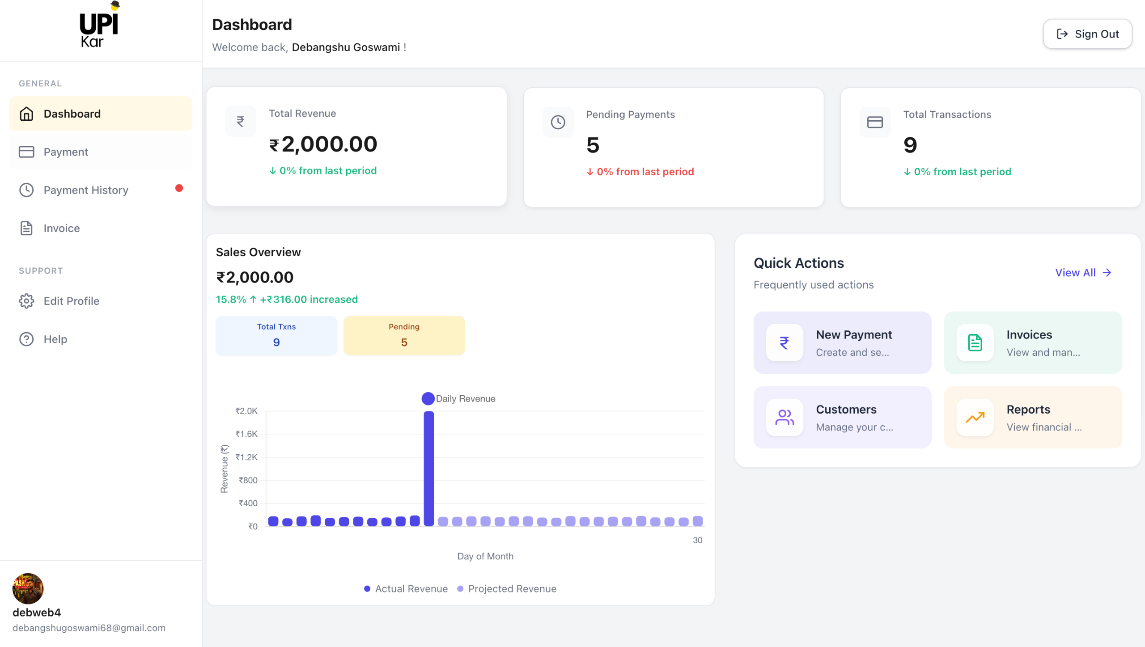Click the red notification dot on Payment History
This screenshot has height=647, width=1145.
click(x=179, y=188)
